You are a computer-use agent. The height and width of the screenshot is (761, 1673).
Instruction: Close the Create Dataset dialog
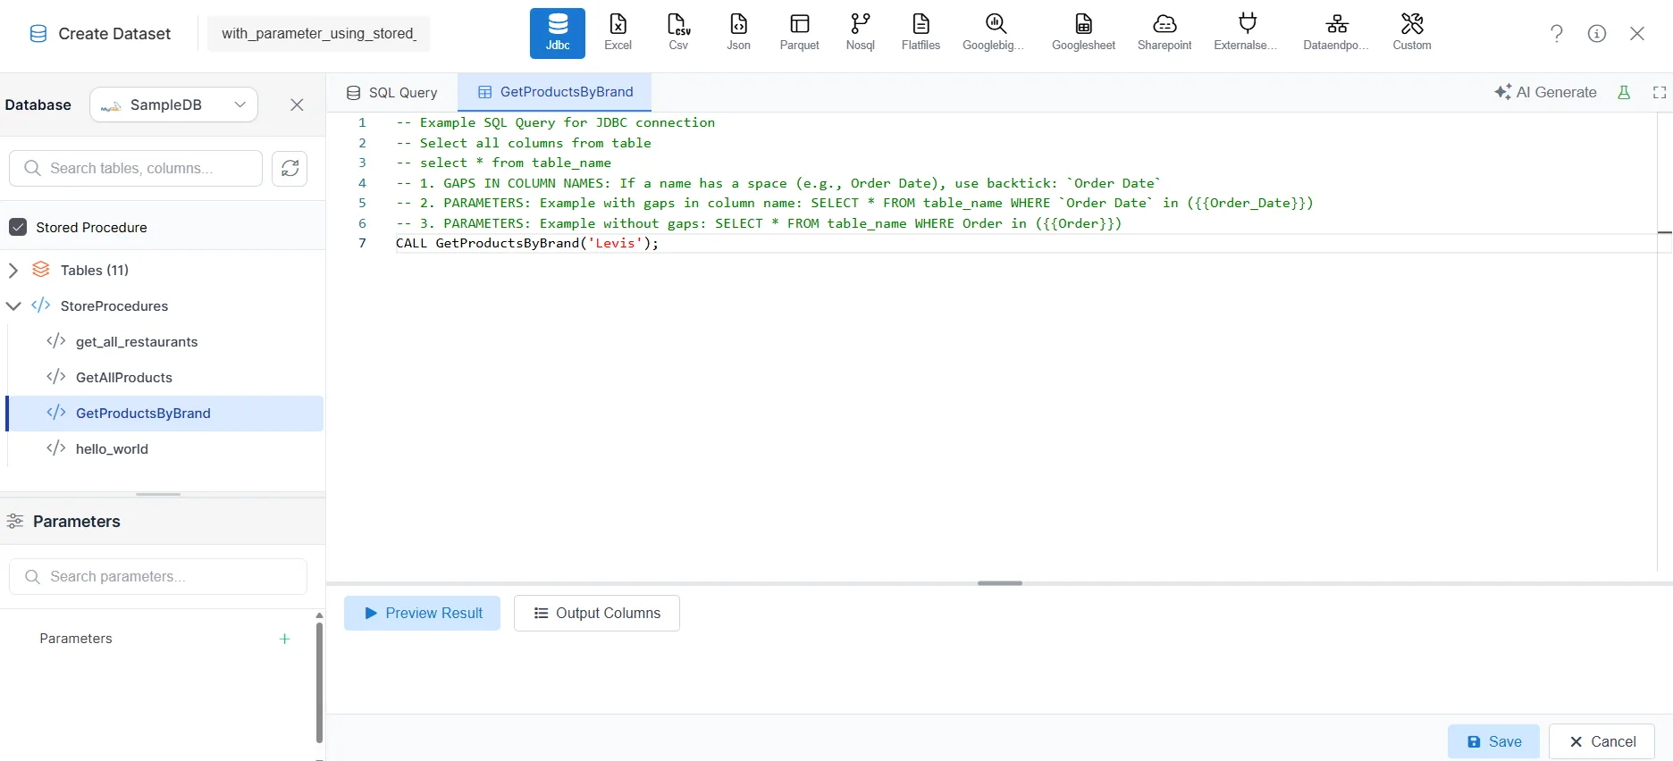(1636, 33)
